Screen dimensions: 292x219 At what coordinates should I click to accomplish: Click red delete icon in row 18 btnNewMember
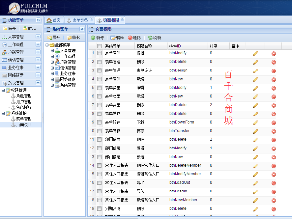274,201
